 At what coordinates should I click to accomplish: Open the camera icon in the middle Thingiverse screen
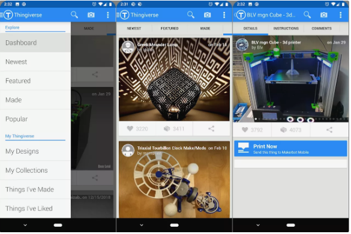[208, 15]
